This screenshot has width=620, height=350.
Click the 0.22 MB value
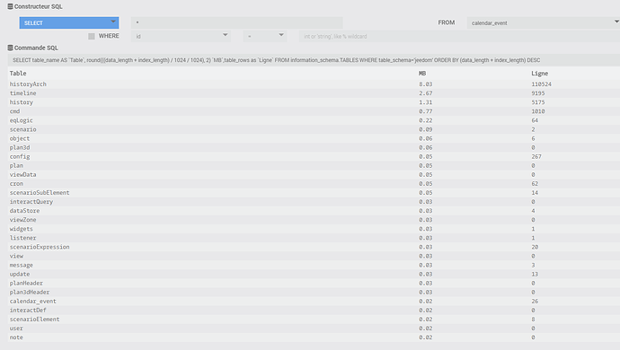pyautogui.click(x=425, y=120)
